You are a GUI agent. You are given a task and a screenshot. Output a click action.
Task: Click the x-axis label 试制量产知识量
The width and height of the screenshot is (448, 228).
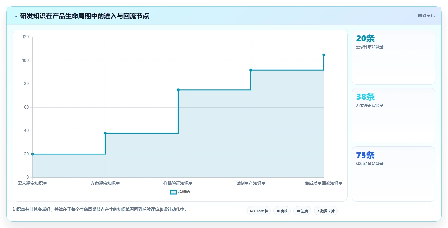pos(251,183)
